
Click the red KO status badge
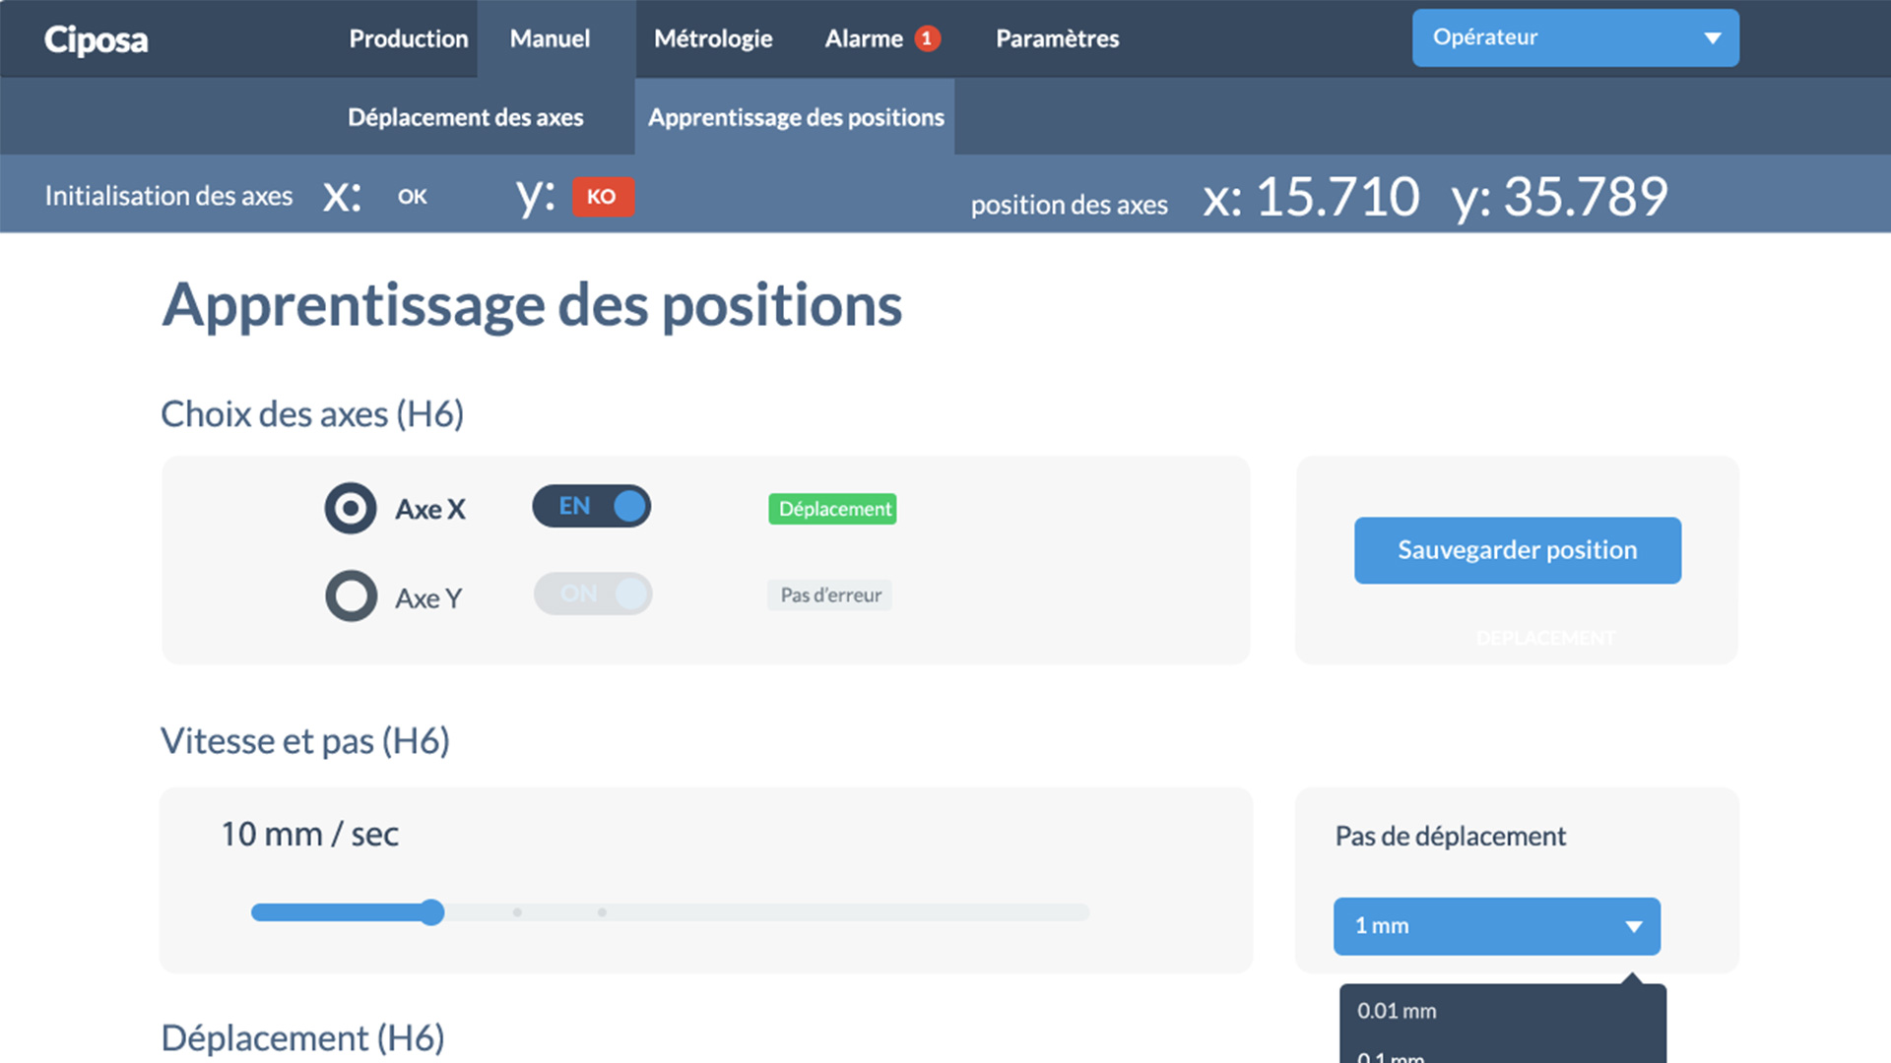click(602, 196)
